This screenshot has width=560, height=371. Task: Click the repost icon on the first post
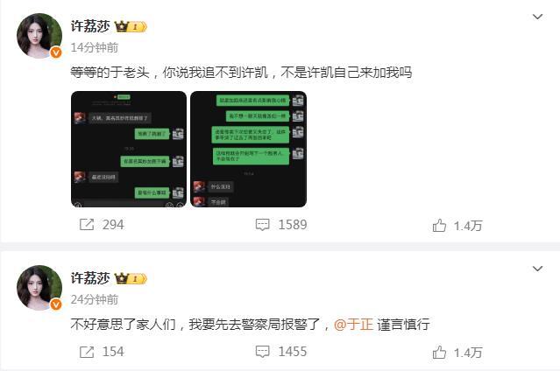87,225
